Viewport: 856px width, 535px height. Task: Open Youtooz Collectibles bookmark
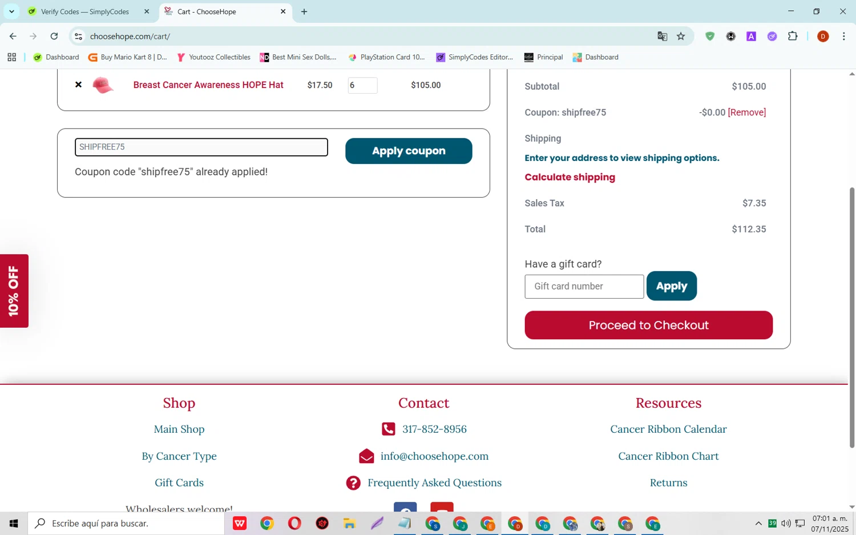point(213,57)
